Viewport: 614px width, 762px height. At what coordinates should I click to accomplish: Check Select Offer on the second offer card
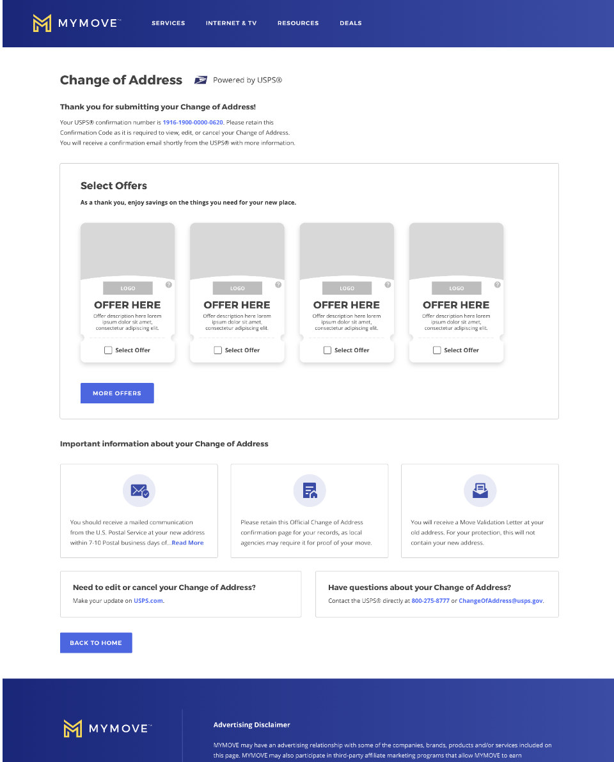click(218, 350)
